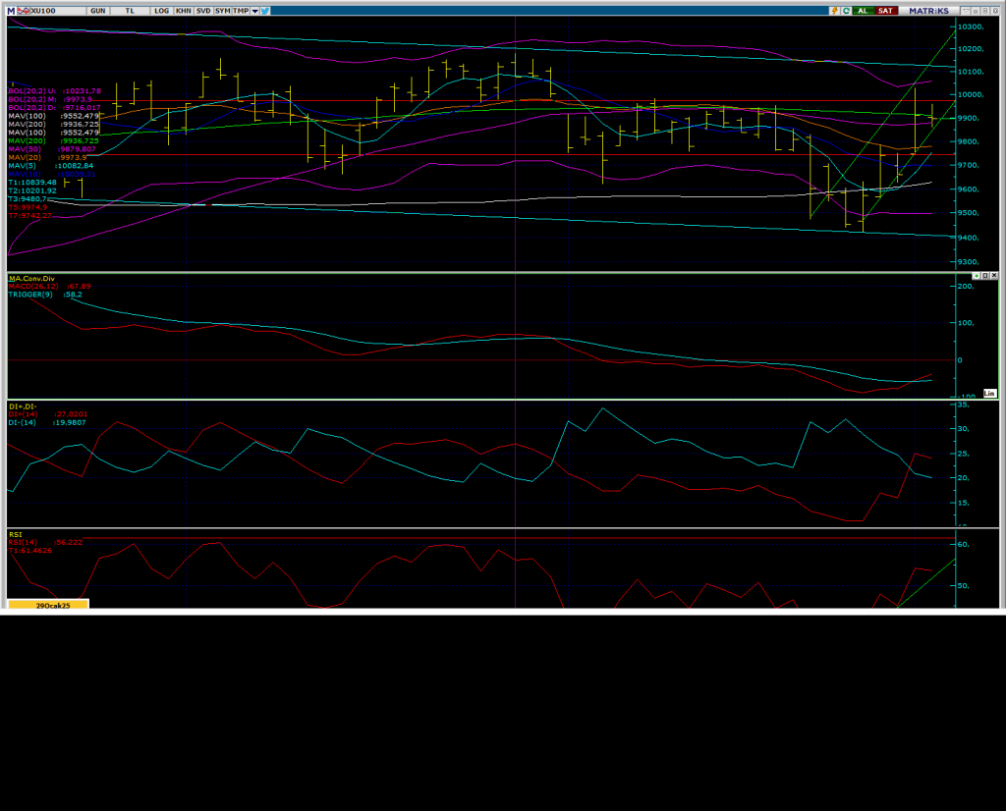
Task: Switch the currency with the TL button
Action: pyautogui.click(x=131, y=11)
